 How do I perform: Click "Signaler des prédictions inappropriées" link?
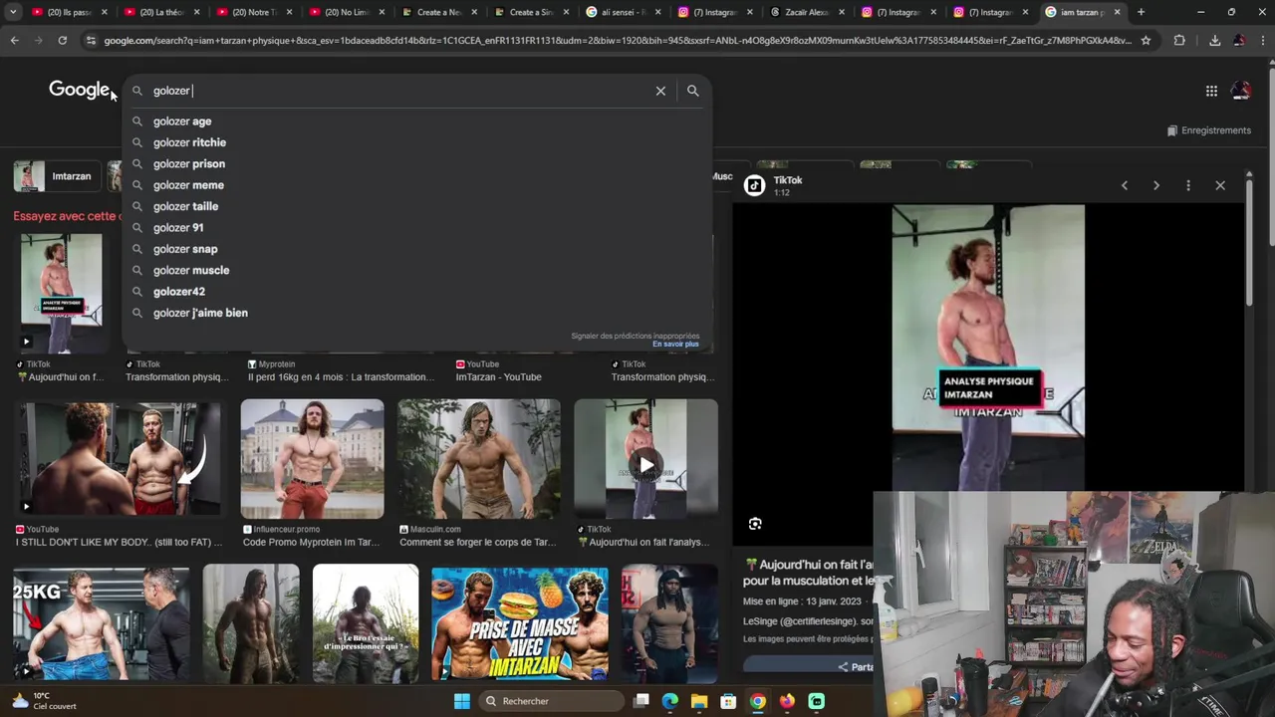(635, 336)
